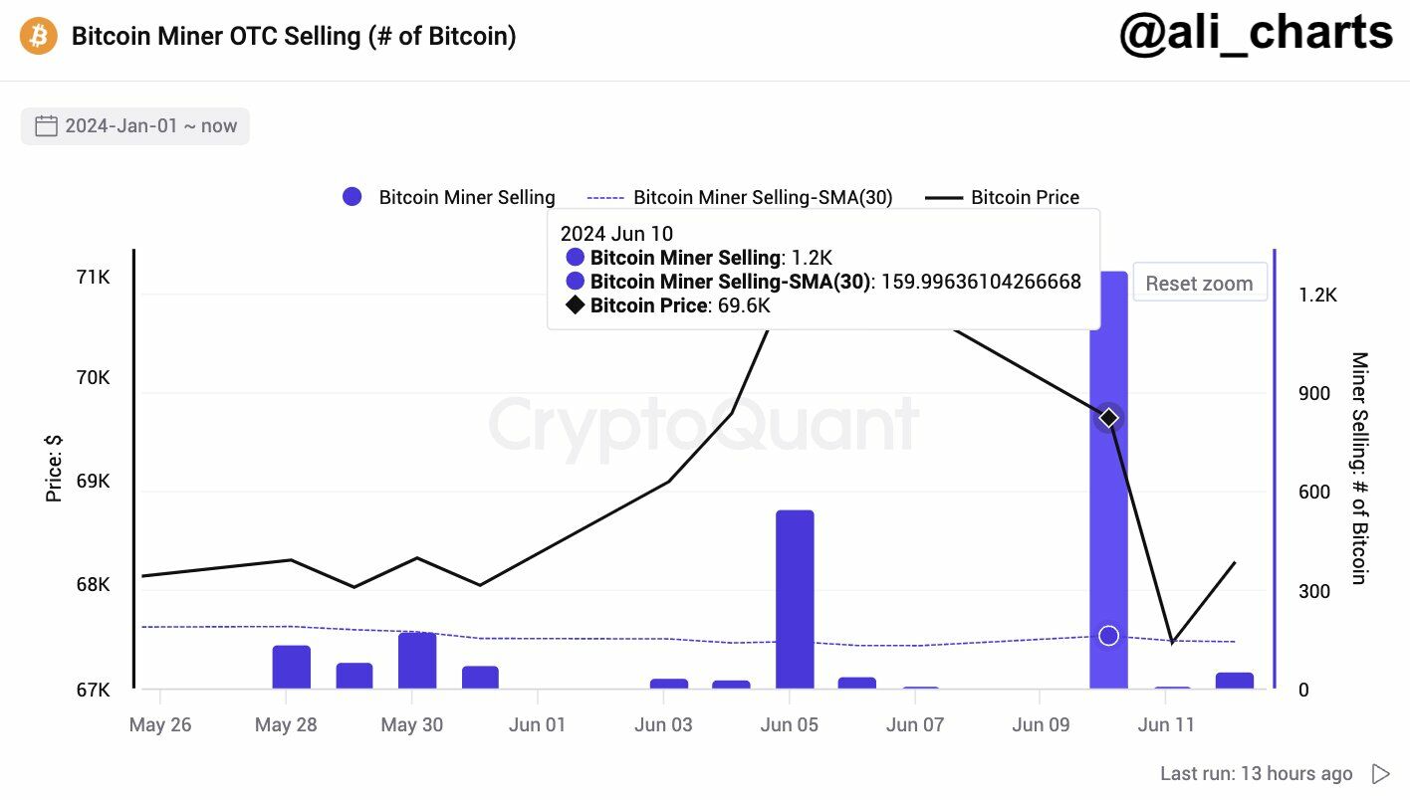
Task: Toggle the Bitcoin Miner Selling legend series
Action: pos(448,197)
